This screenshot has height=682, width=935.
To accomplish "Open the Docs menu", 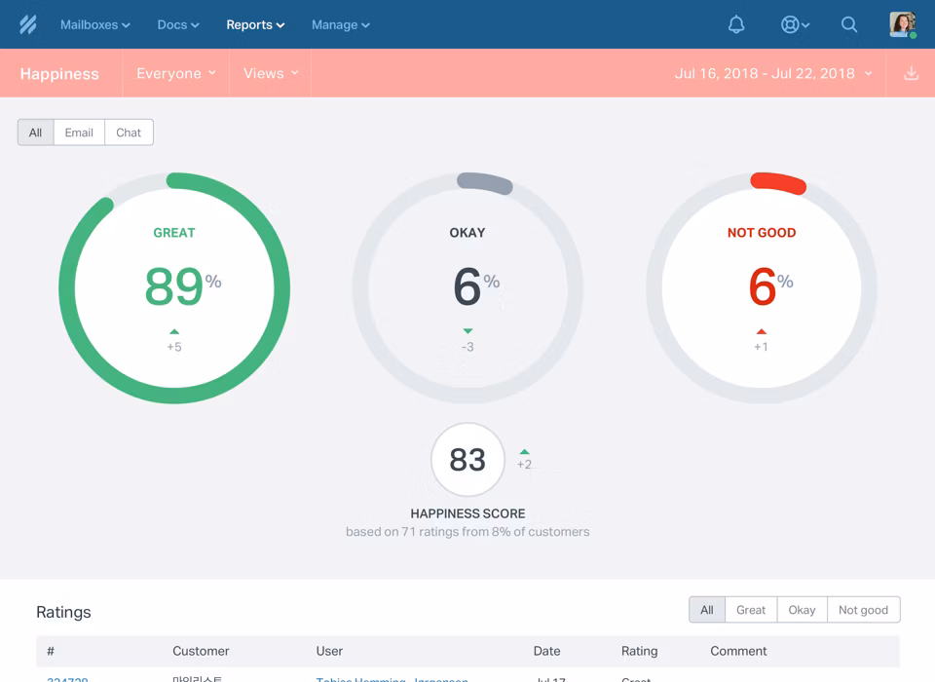I will [x=177, y=25].
